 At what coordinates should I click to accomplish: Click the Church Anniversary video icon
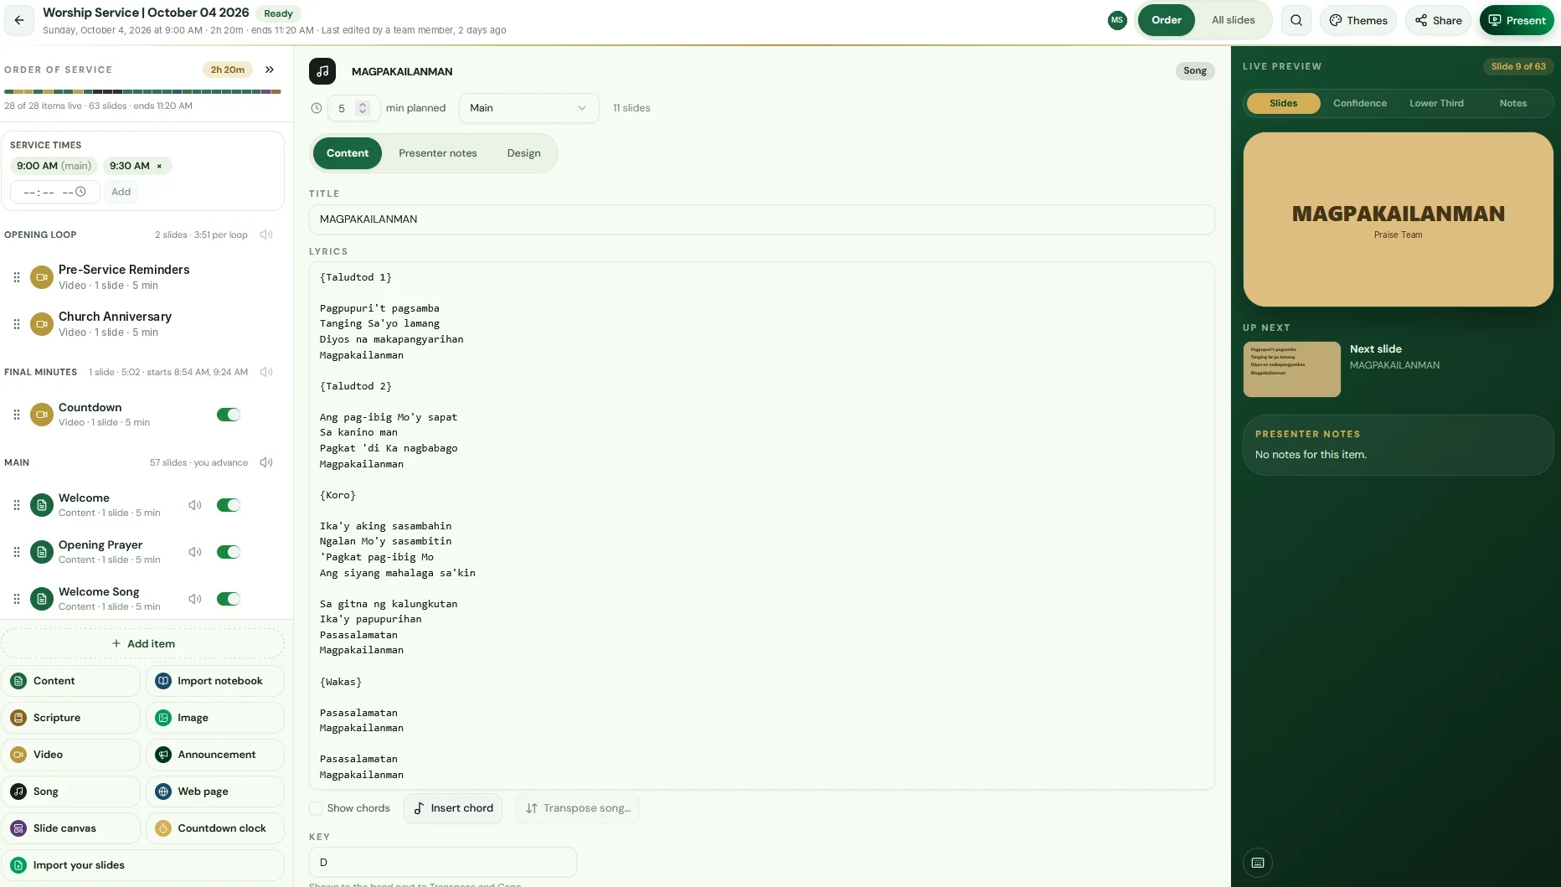(x=42, y=324)
